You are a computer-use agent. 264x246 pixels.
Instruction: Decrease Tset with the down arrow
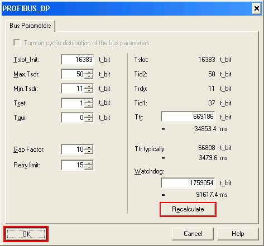click(x=89, y=105)
